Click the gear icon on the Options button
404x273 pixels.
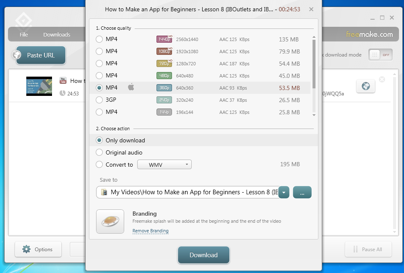(26, 249)
